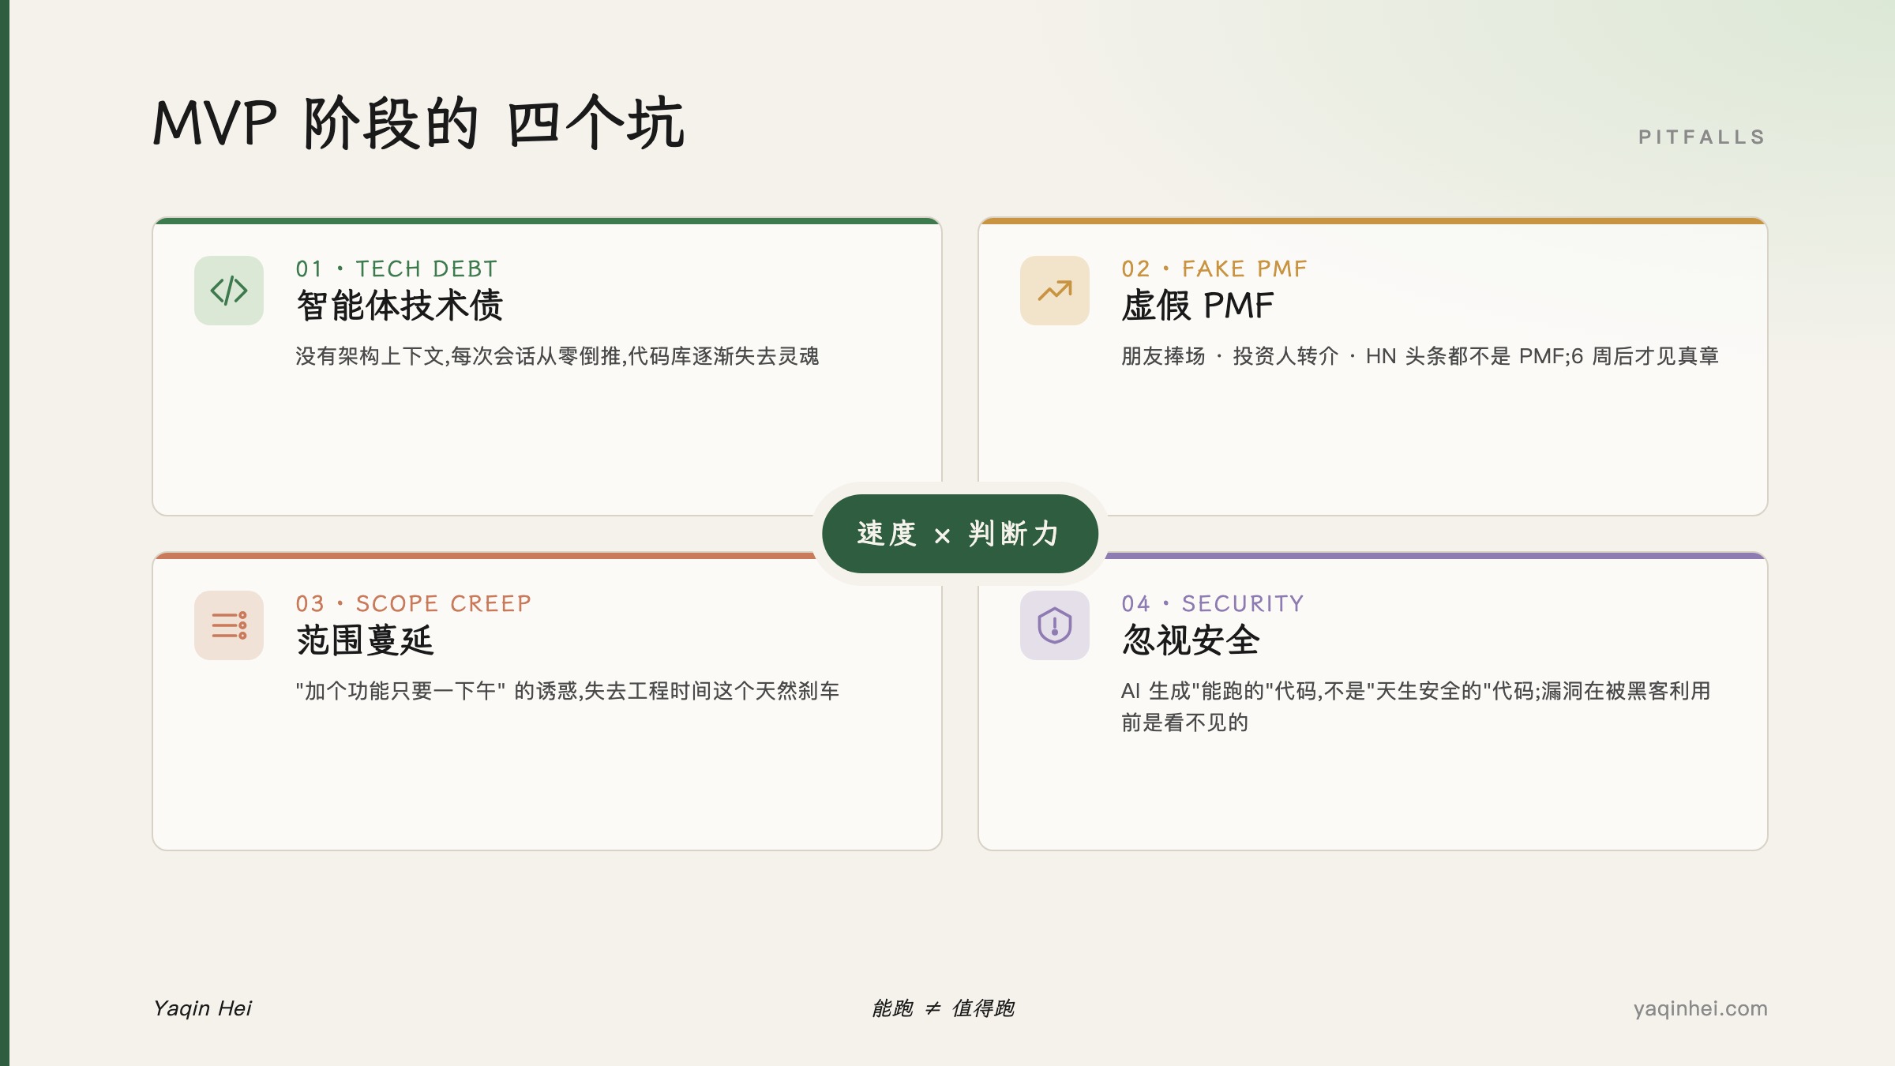Click the 01 · TECH DEBT label
This screenshot has height=1066, width=1895.
396,269
